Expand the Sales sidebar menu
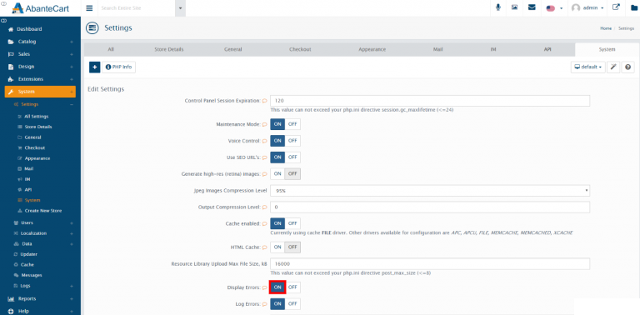Viewport: 640px width, 315px height. [x=40, y=54]
